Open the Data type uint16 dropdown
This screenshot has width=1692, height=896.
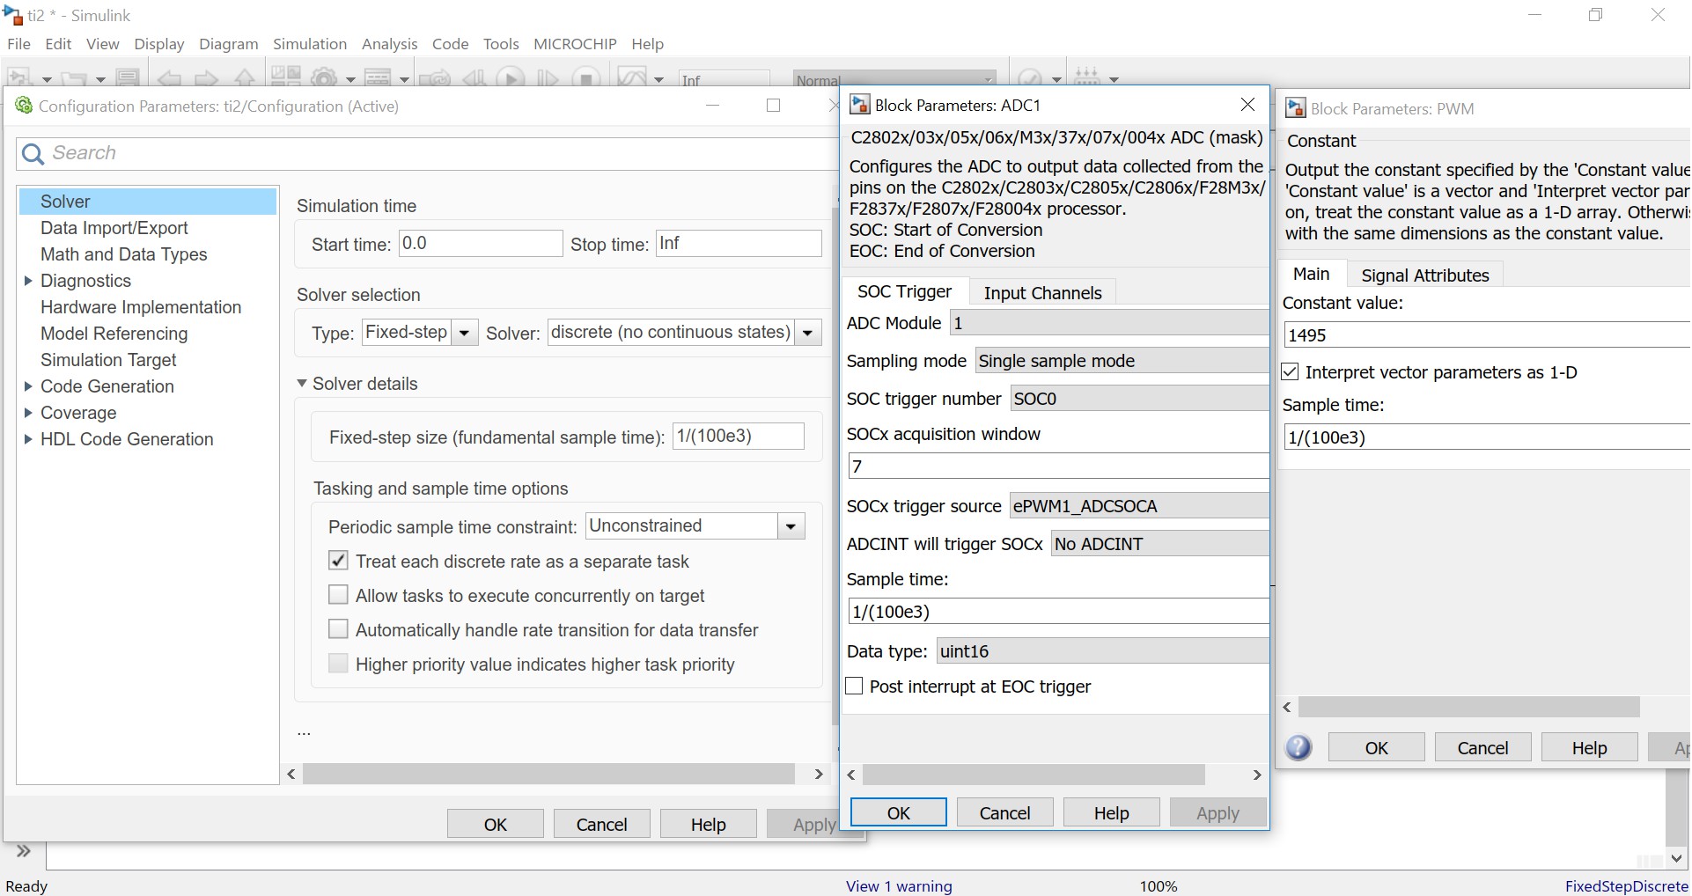coord(1103,651)
